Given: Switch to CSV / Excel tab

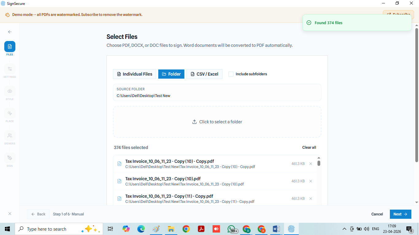Looking at the screenshot, I should tap(204, 74).
